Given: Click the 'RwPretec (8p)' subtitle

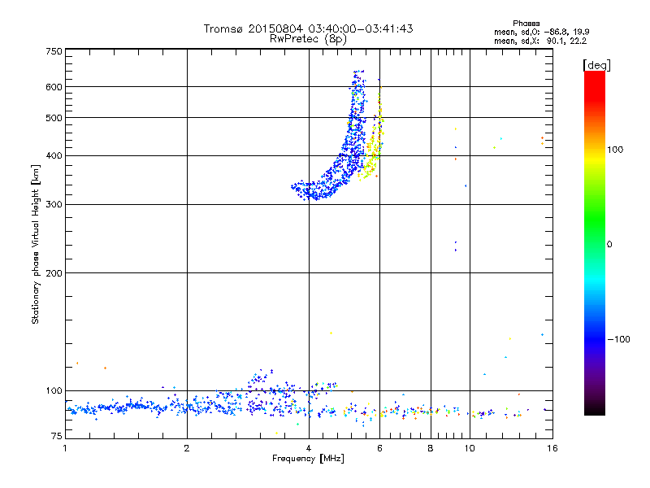Looking at the screenshot, I should pyautogui.click(x=308, y=39).
